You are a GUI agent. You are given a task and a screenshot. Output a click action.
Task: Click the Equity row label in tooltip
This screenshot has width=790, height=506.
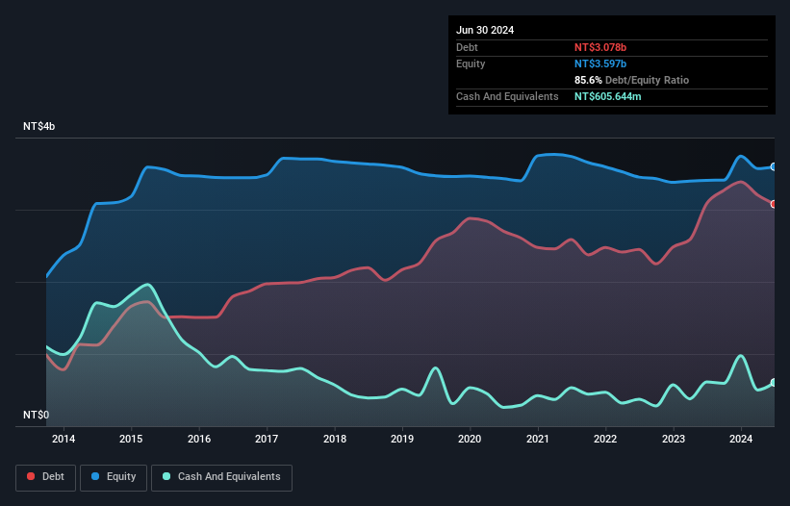point(471,63)
